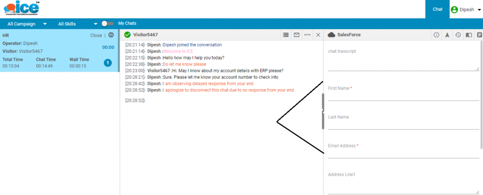483x195 pixels.
Task: Click the Email Address input field
Action: pos(403,154)
